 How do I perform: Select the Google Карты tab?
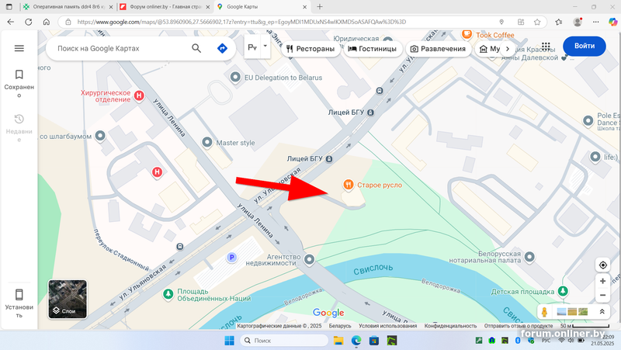[262, 7]
